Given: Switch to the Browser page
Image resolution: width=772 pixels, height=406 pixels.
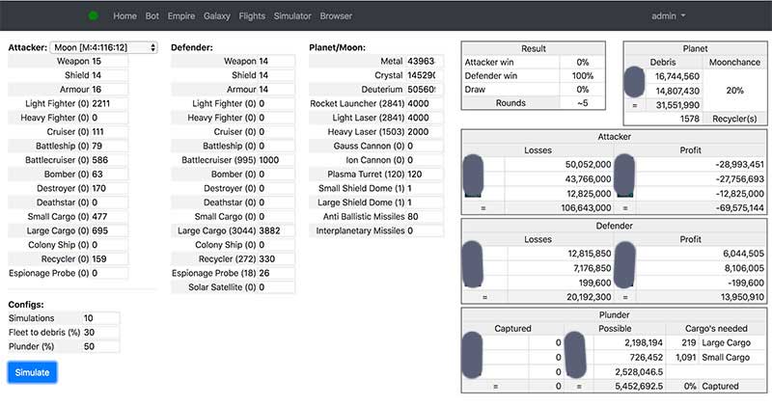Looking at the screenshot, I should [x=336, y=16].
